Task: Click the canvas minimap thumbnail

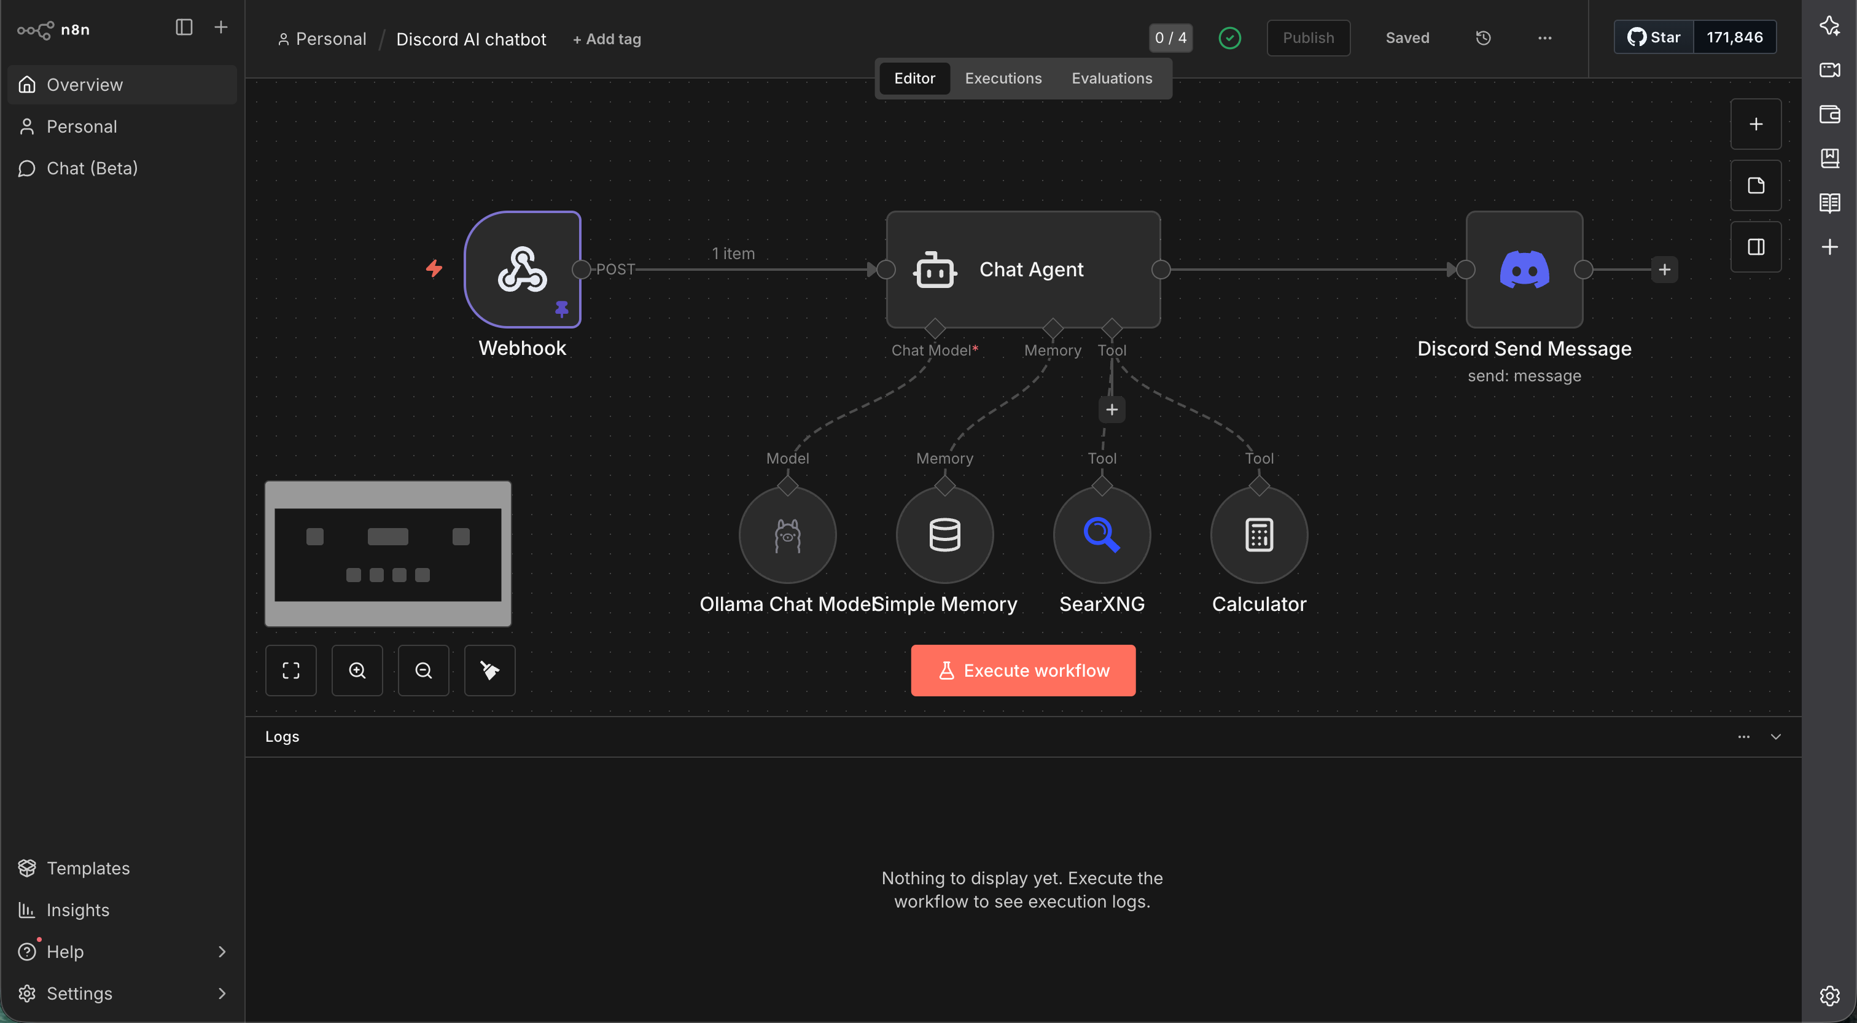Action: (388, 553)
